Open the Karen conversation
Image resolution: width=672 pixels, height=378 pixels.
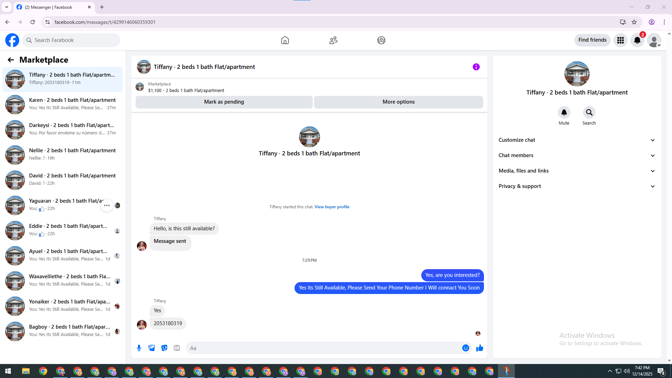pyautogui.click(x=63, y=105)
